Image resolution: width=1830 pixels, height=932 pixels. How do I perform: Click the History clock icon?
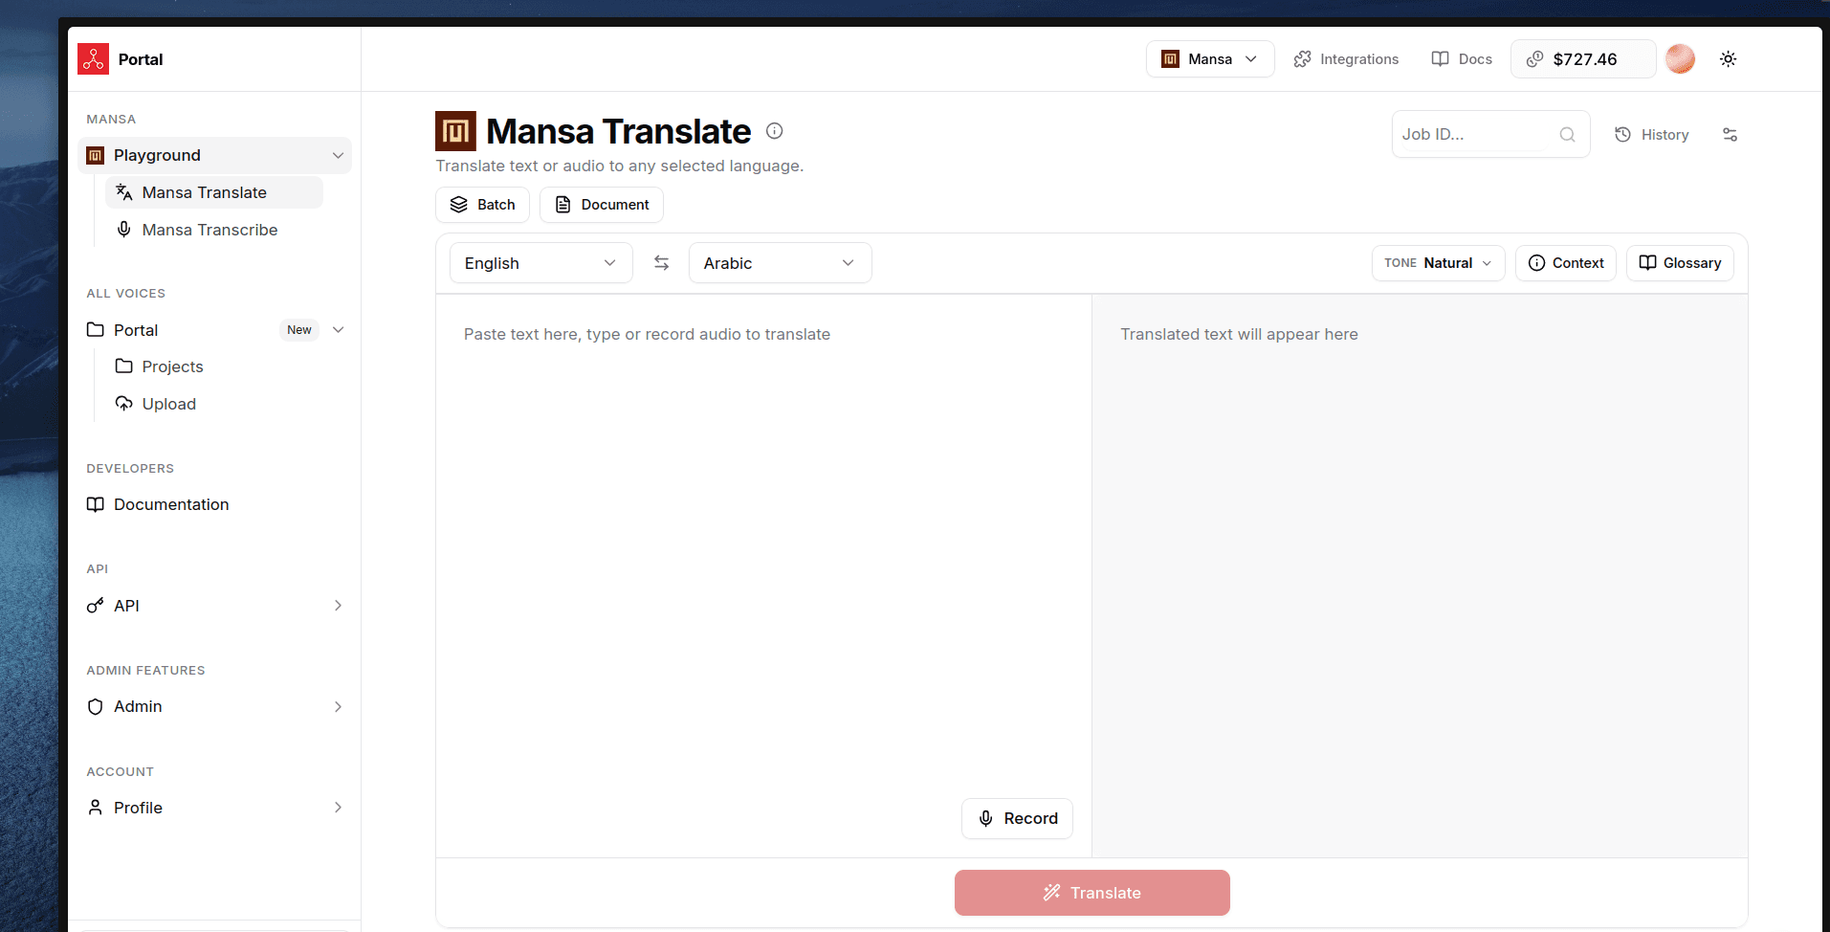tap(1622, 135)
